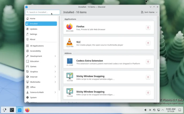Open the Education category

click(x=41, y=61)
